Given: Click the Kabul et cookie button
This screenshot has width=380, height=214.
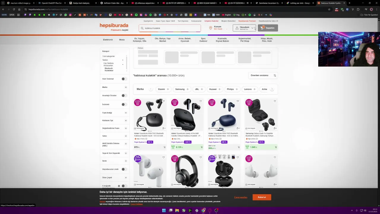Looking at the screenshot, I should 262,197.
